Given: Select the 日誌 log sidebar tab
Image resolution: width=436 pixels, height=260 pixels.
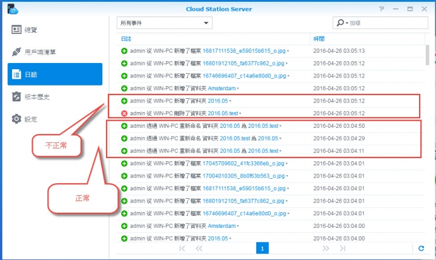Looking at the screenshot, I should click(x=55, y=74).
